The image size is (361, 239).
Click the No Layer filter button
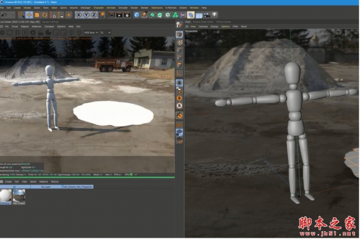pos(46,187)
